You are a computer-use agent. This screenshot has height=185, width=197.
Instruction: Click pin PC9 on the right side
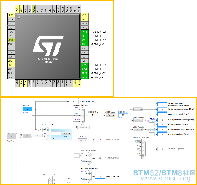tap(85, 48)
